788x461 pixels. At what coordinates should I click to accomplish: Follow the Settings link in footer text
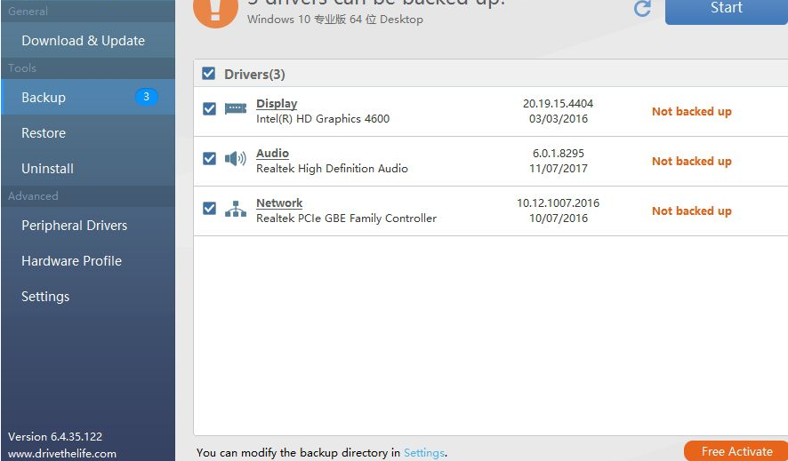[x=423, y=453]
